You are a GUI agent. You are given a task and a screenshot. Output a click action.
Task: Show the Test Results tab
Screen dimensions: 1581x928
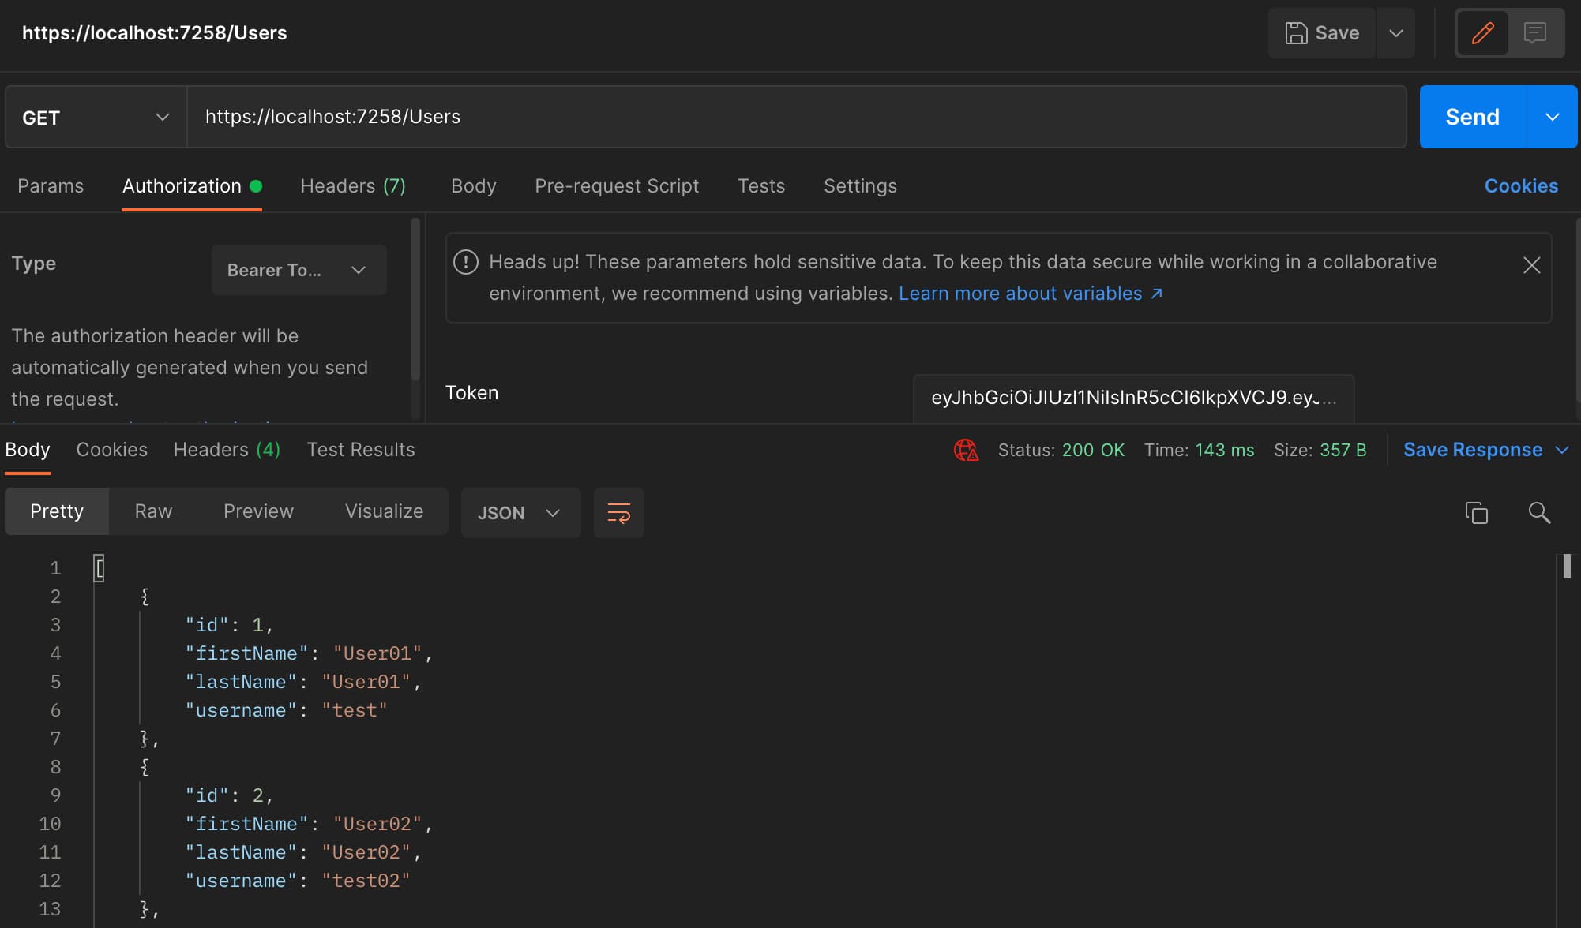(x=360, y=450)
